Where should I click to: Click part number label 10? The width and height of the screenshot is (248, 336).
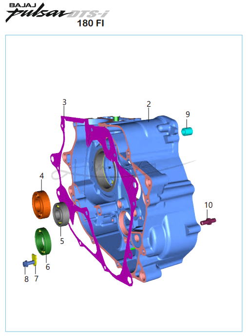tap(209, 205)
